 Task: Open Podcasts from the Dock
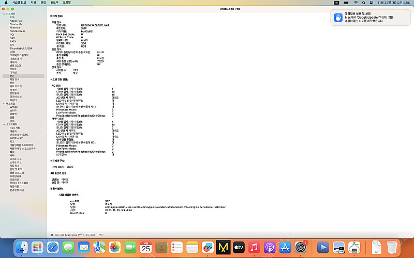(x=270, y=248)
